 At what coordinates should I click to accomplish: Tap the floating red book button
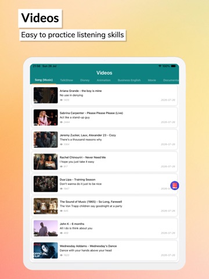pos(175,185)
